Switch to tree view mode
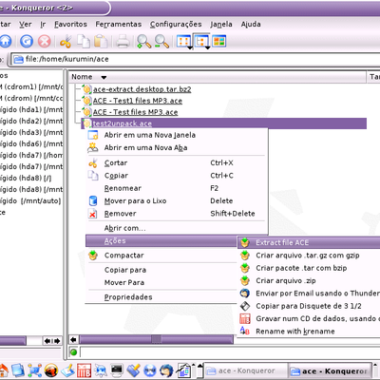380x380 pixels. point(200,41)
